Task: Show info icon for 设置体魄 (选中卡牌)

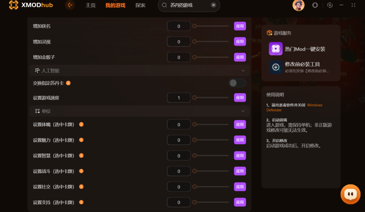Action: pyautogui.click(x=81, y=125)
